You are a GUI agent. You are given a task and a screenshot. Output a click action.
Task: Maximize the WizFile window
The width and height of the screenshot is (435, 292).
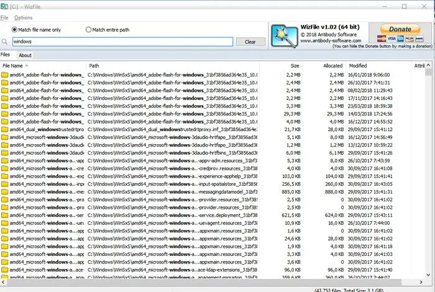404,6
